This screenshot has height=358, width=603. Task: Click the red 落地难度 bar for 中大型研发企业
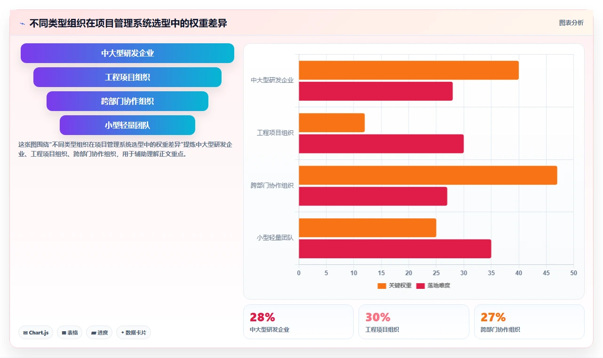[x=376, y=91]
